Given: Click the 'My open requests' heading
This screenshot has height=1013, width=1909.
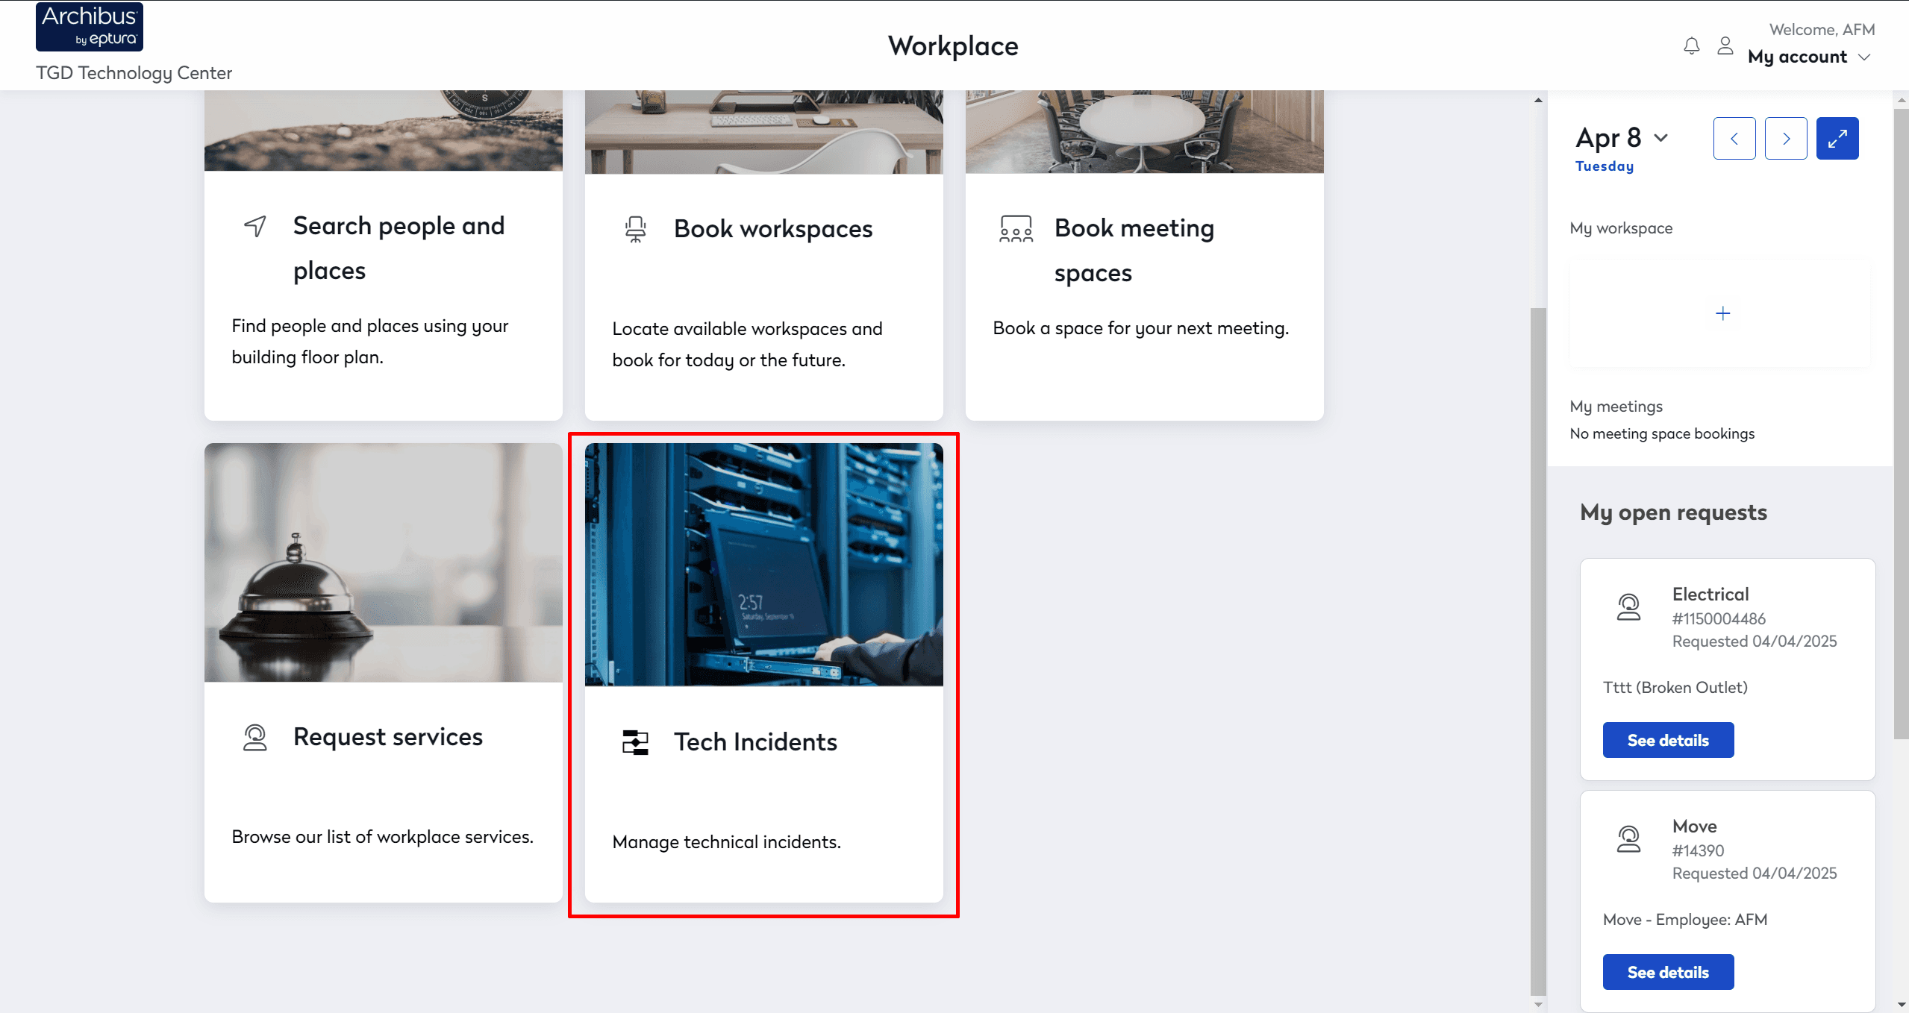Looking at the screenshot, I should tap(1673, 512).
